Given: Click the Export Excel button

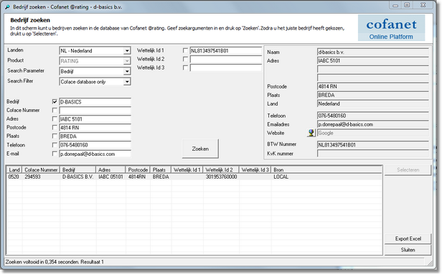Looking at the screenshot, I should tap(408, 238).
